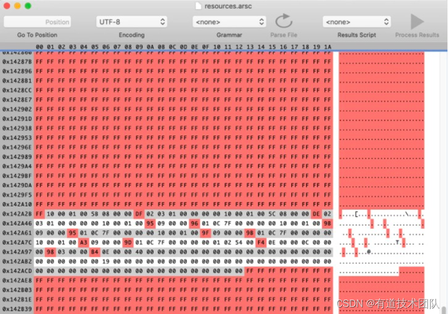This screenshot has height=314, width=448.
Task: Click column header 1A
Action: tap(327, 46)
